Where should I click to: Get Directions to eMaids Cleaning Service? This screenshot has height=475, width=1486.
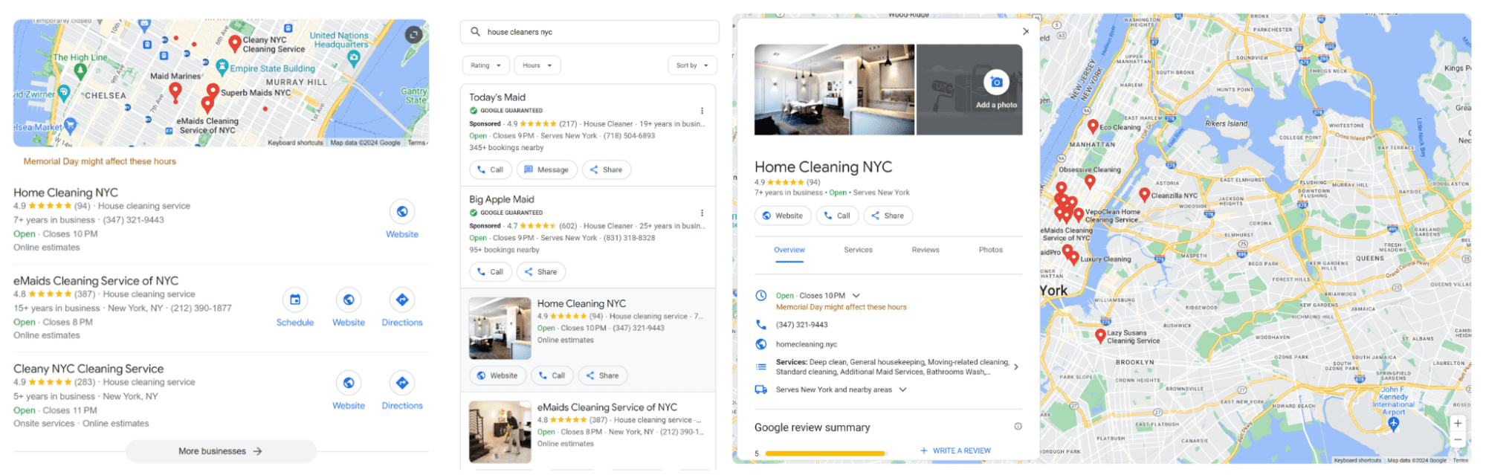tap(402, 300)
